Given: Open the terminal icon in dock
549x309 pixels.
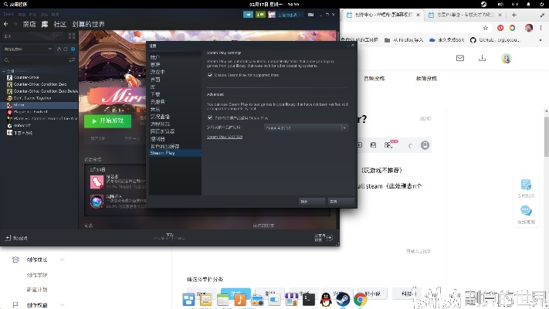Looking at the screenshot, I should pyautogui.click(x=308, y=299).
